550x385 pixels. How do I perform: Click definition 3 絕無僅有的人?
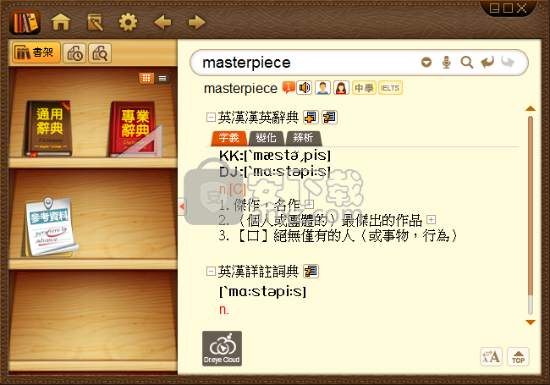pyautogui.click(x=338, y=235)
